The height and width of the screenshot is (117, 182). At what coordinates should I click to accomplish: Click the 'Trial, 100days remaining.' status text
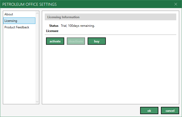(x=78, y=26)
